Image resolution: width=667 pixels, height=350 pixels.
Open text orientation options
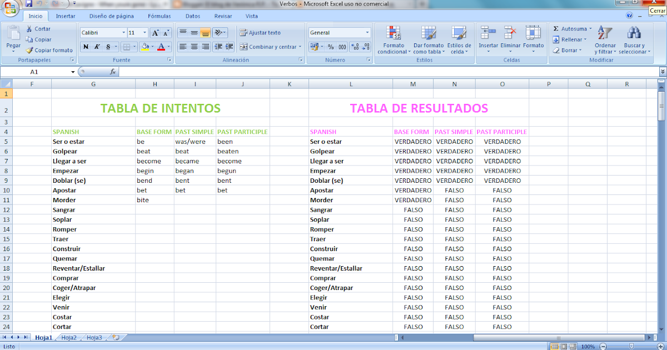click(x=220, y=33)
